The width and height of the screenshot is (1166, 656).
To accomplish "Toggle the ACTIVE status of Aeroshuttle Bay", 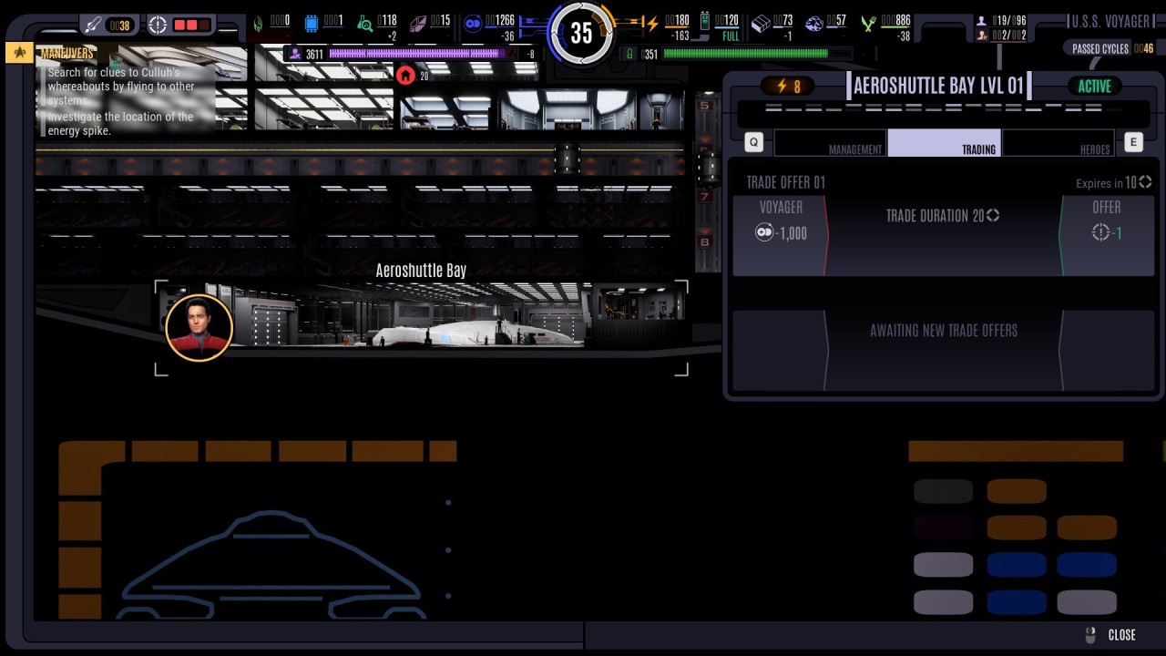I will click(1095, 87).
